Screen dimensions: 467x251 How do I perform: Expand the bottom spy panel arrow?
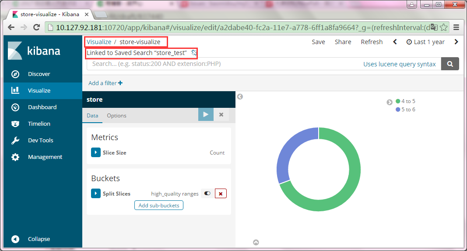(256, 242)
